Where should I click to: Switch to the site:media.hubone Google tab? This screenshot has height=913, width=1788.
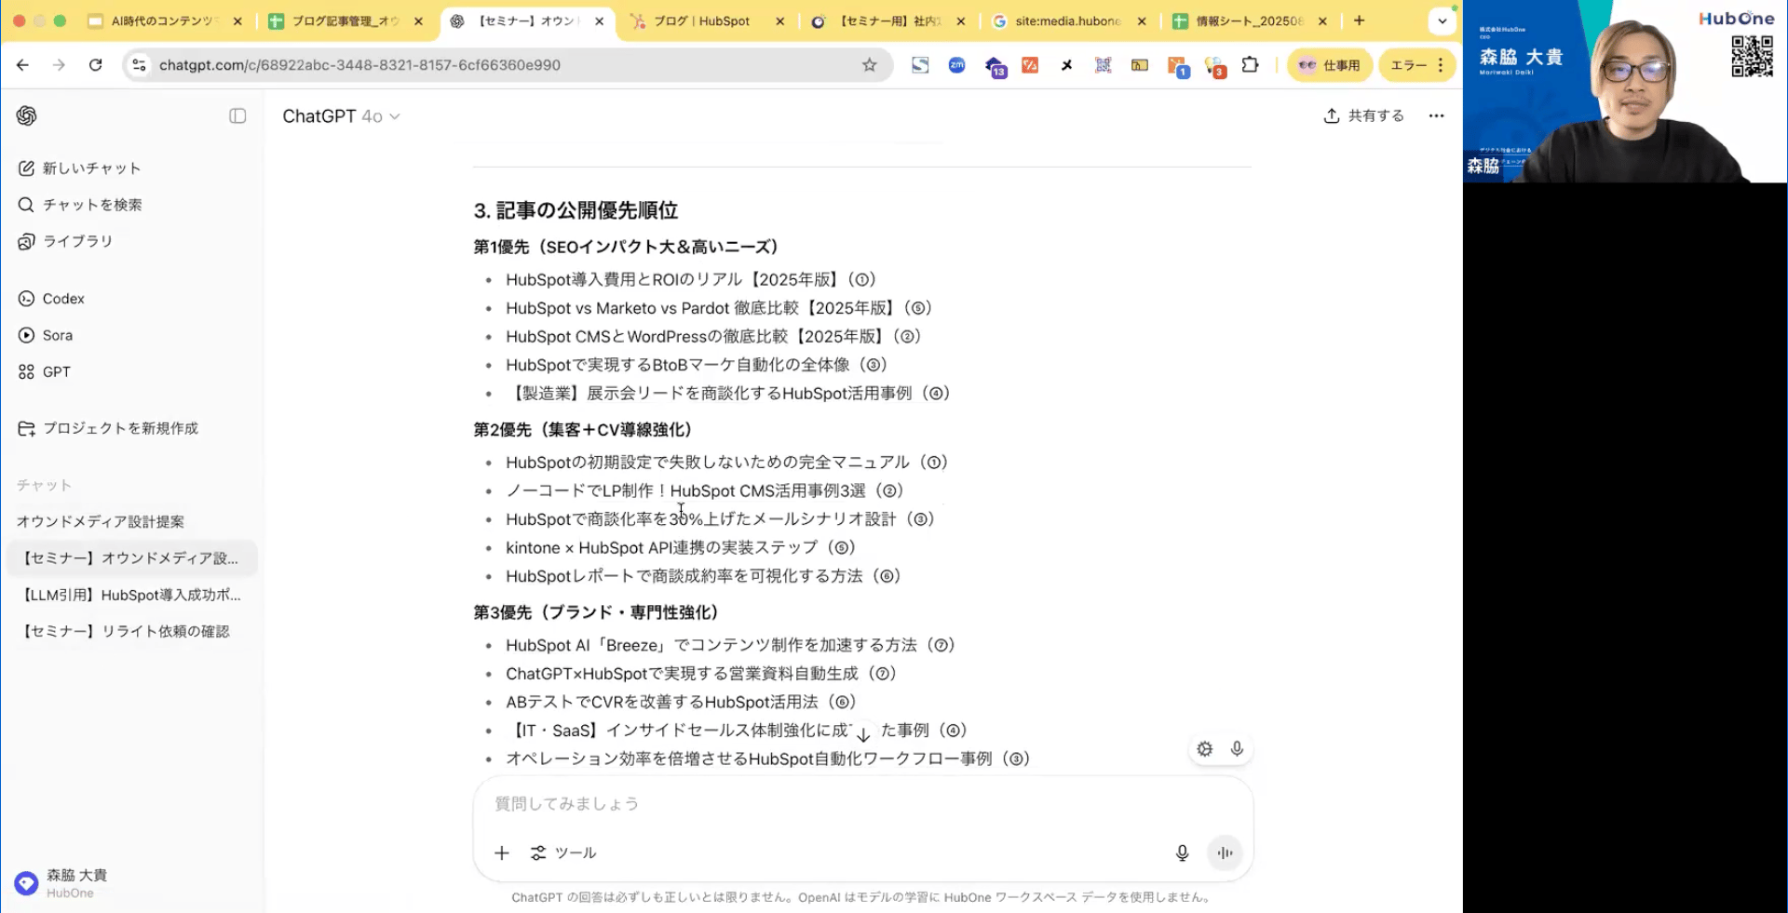coord(1069,21)
